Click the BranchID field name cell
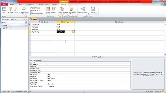This screenshot has width=166, height=93. 44,25
